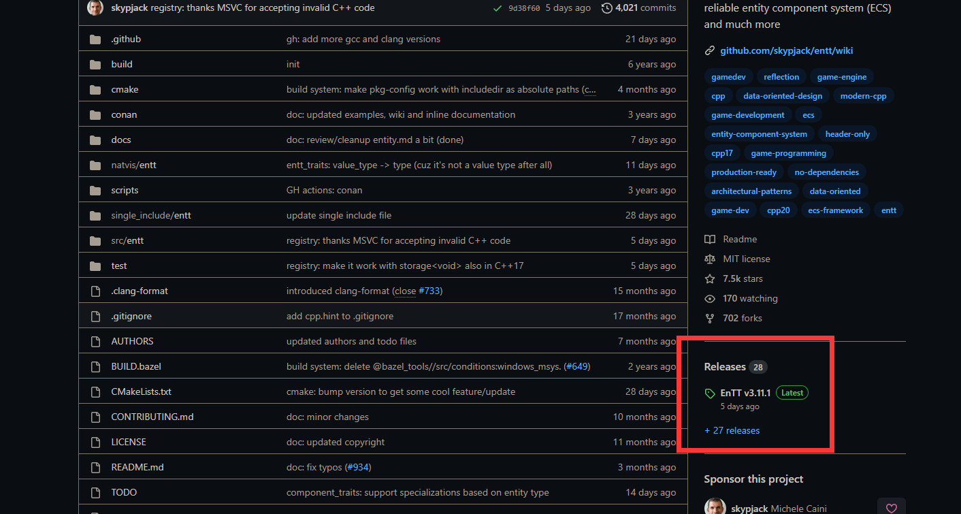This screenshot has height=514, width=961.
Task: Click the release tag icon
Action: click(x=710, y=393)
